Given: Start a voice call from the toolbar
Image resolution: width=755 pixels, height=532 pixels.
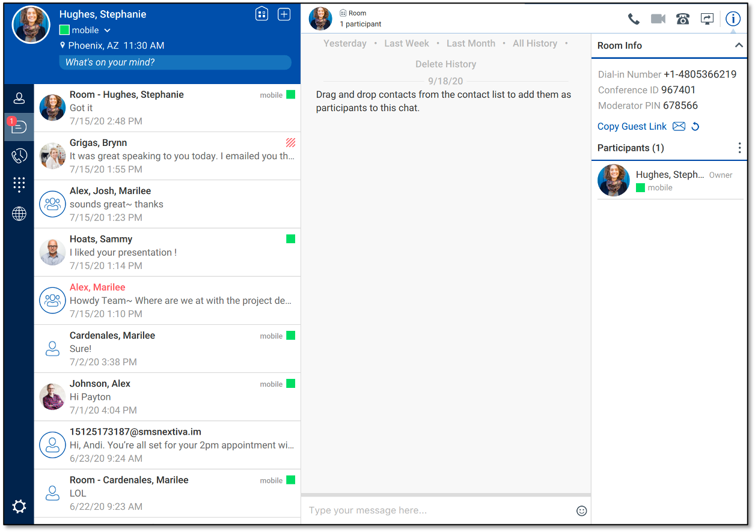Looking at the screenshot, I should pos(634,19).
